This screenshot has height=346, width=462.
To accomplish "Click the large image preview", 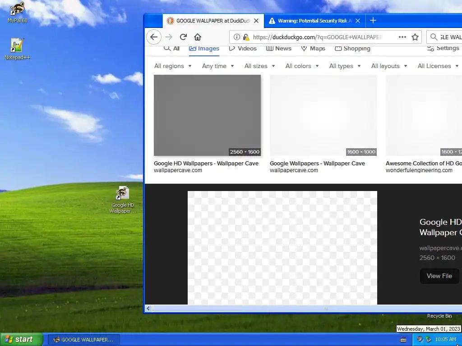I will tap(282, 248).
